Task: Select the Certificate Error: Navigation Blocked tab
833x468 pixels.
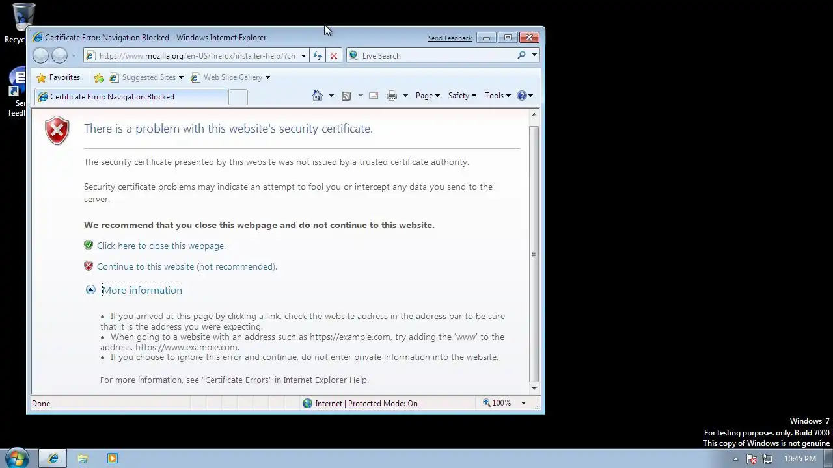Action: (x=131, y=97)
